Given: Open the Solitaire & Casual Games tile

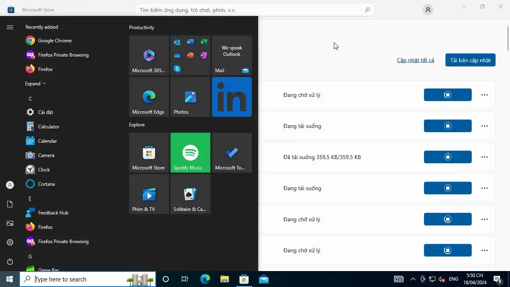Looking at the screenshot, I should (190, 194).
